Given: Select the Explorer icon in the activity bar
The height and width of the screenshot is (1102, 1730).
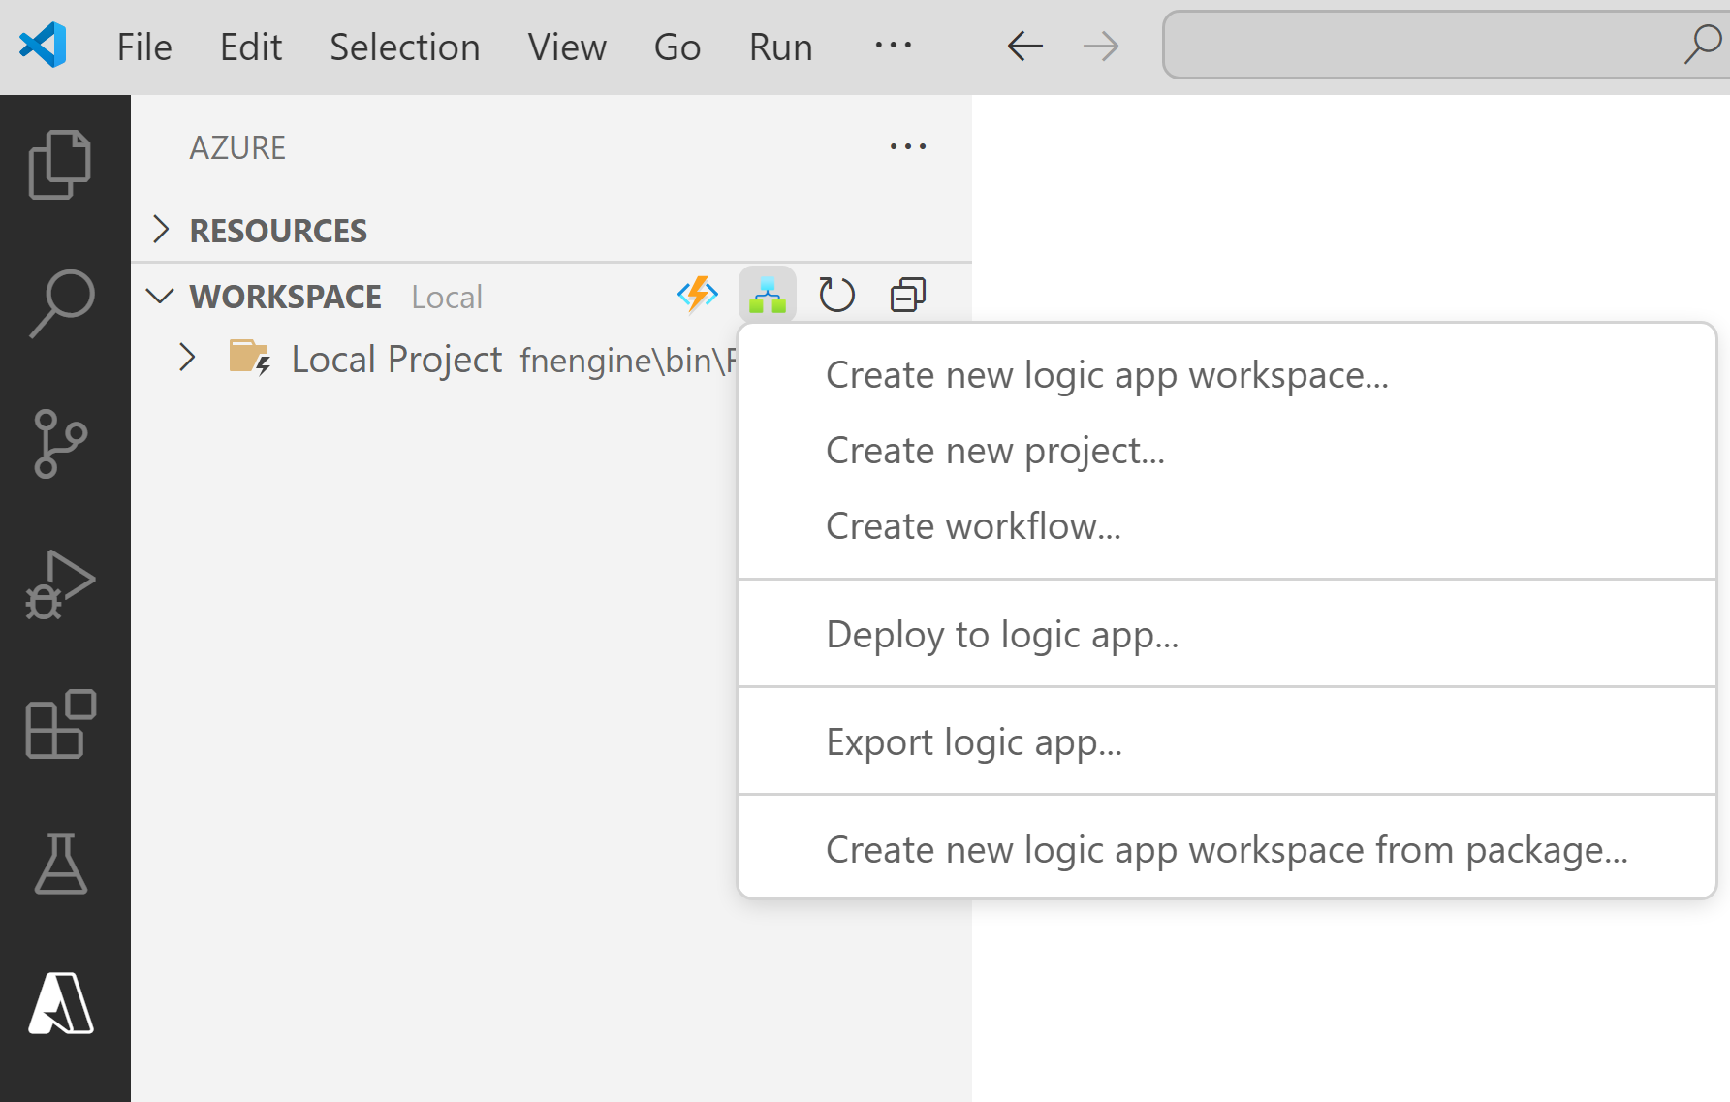Looking at the screenshot, I should pos(61,163).
